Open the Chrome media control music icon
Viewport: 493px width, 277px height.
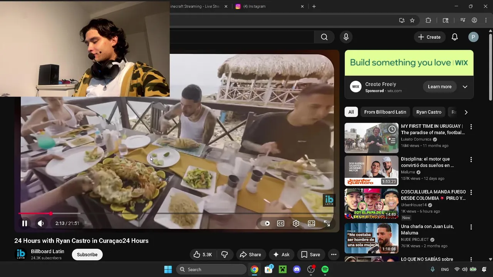coord(463,20)
